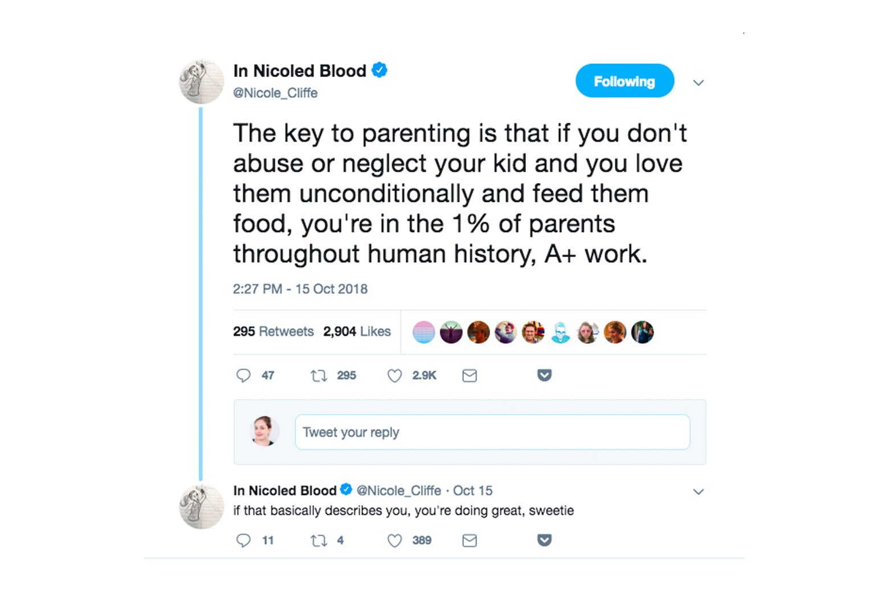The width and height of the screenshot is (889, 593).
Task: Share the tweet via Direct Message
Action: click(x=469, y=375)
